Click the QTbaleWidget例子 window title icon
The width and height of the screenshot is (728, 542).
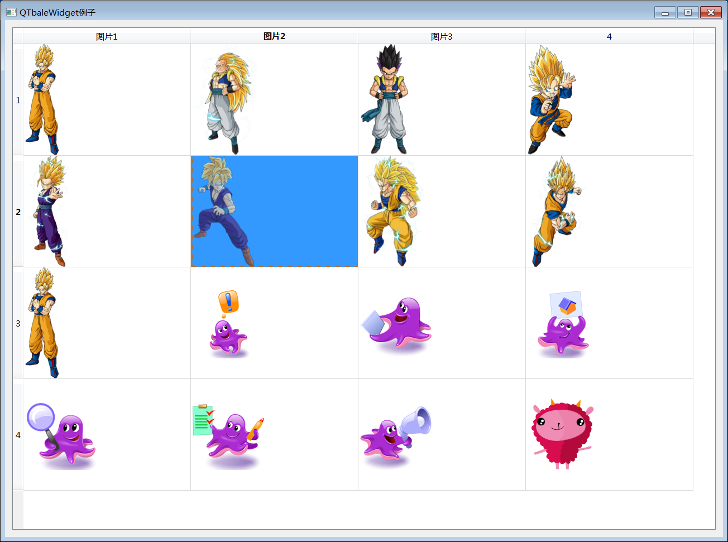click(11, 12)
